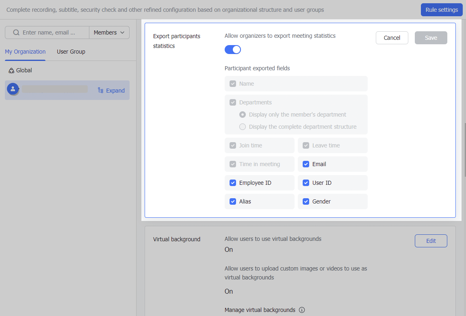Image resolution: width=466 pixels, height=316 pixels.
Task: Click the search magnifier icon
Action: (16, 32)
